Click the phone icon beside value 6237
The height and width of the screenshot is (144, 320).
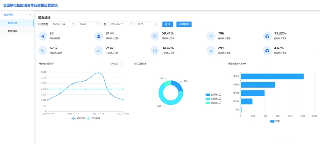pos(43,51)
